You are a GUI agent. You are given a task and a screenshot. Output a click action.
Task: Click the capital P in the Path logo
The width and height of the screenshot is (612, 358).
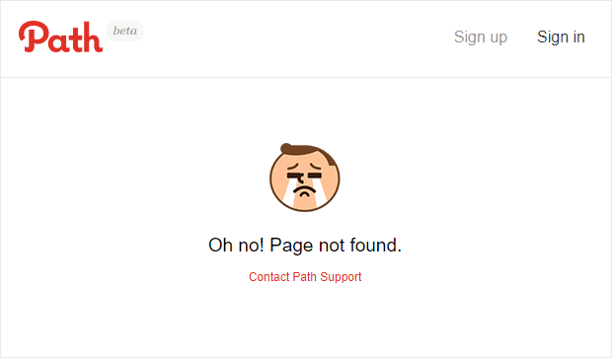(x=32, y=36)
